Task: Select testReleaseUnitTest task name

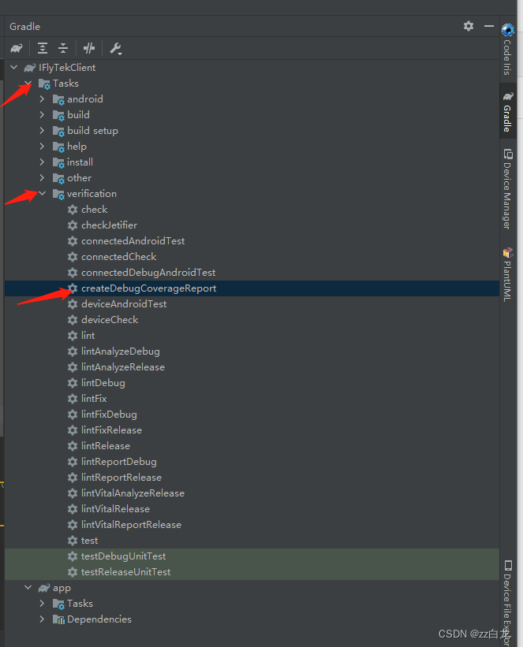Action: point(126,572)
